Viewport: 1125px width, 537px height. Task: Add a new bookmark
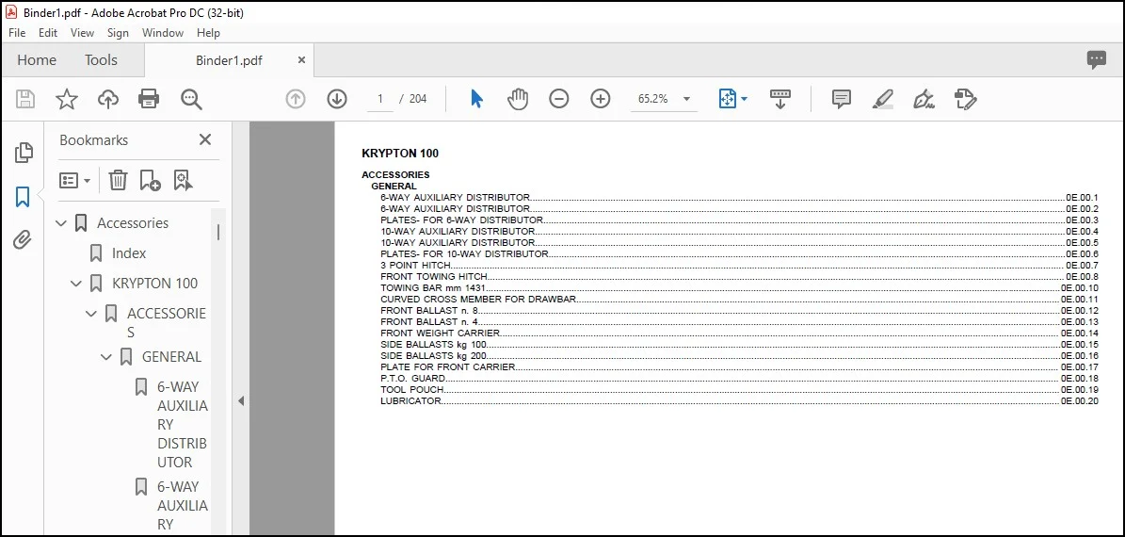pos(150,180)
